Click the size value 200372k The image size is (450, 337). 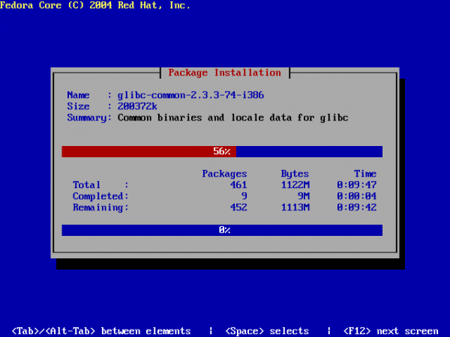(137, 106)
